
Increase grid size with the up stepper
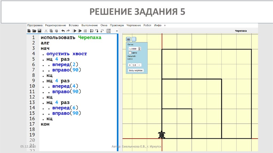coord(139,48)
